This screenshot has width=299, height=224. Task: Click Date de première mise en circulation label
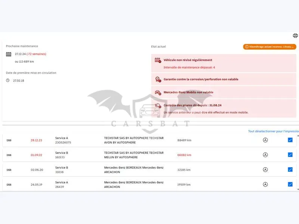pyautogui.click(x=31, y=73)
